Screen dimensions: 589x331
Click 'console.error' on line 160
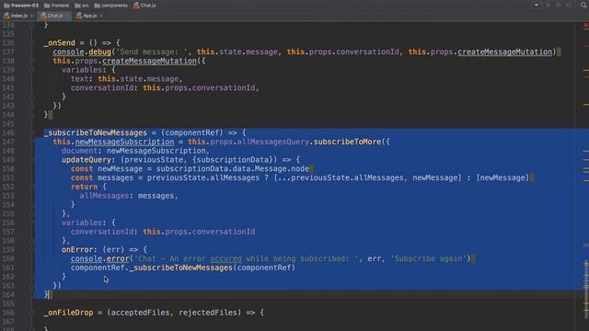[100, 259]
